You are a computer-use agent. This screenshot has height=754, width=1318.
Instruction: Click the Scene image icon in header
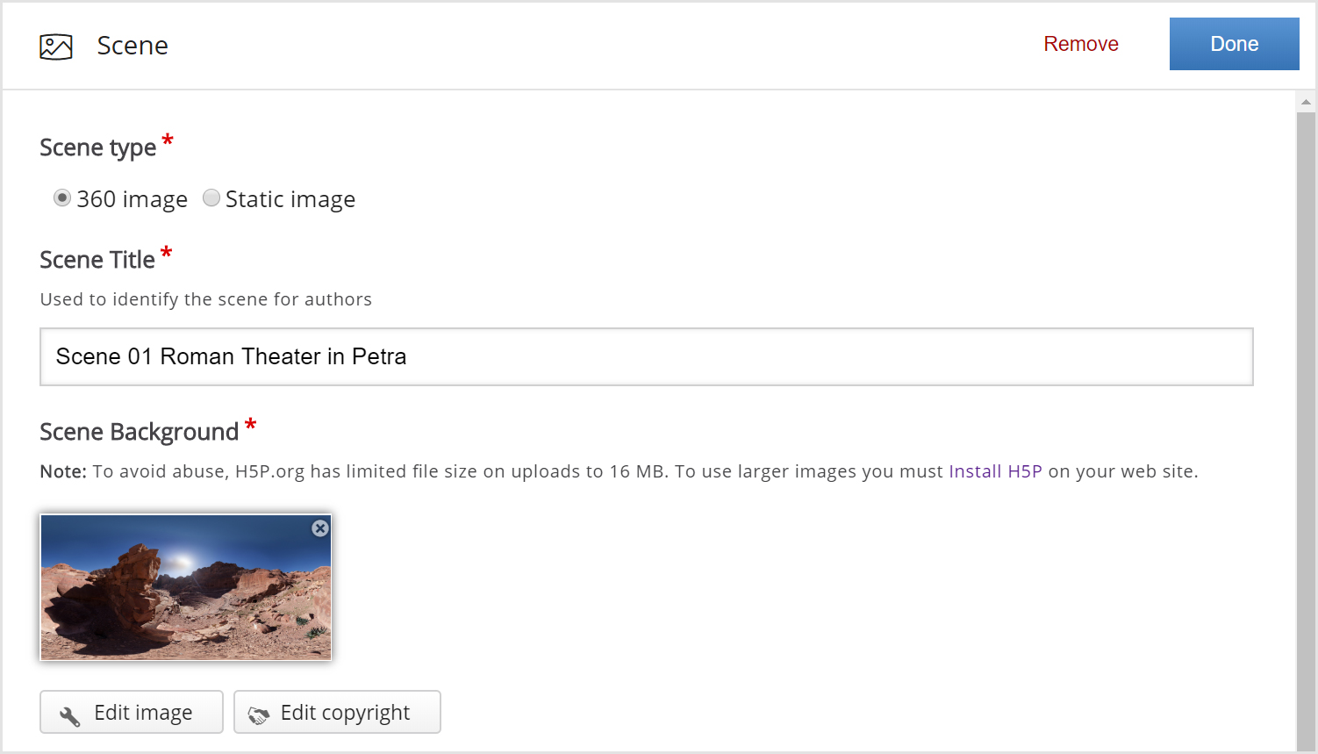point(56,47)
